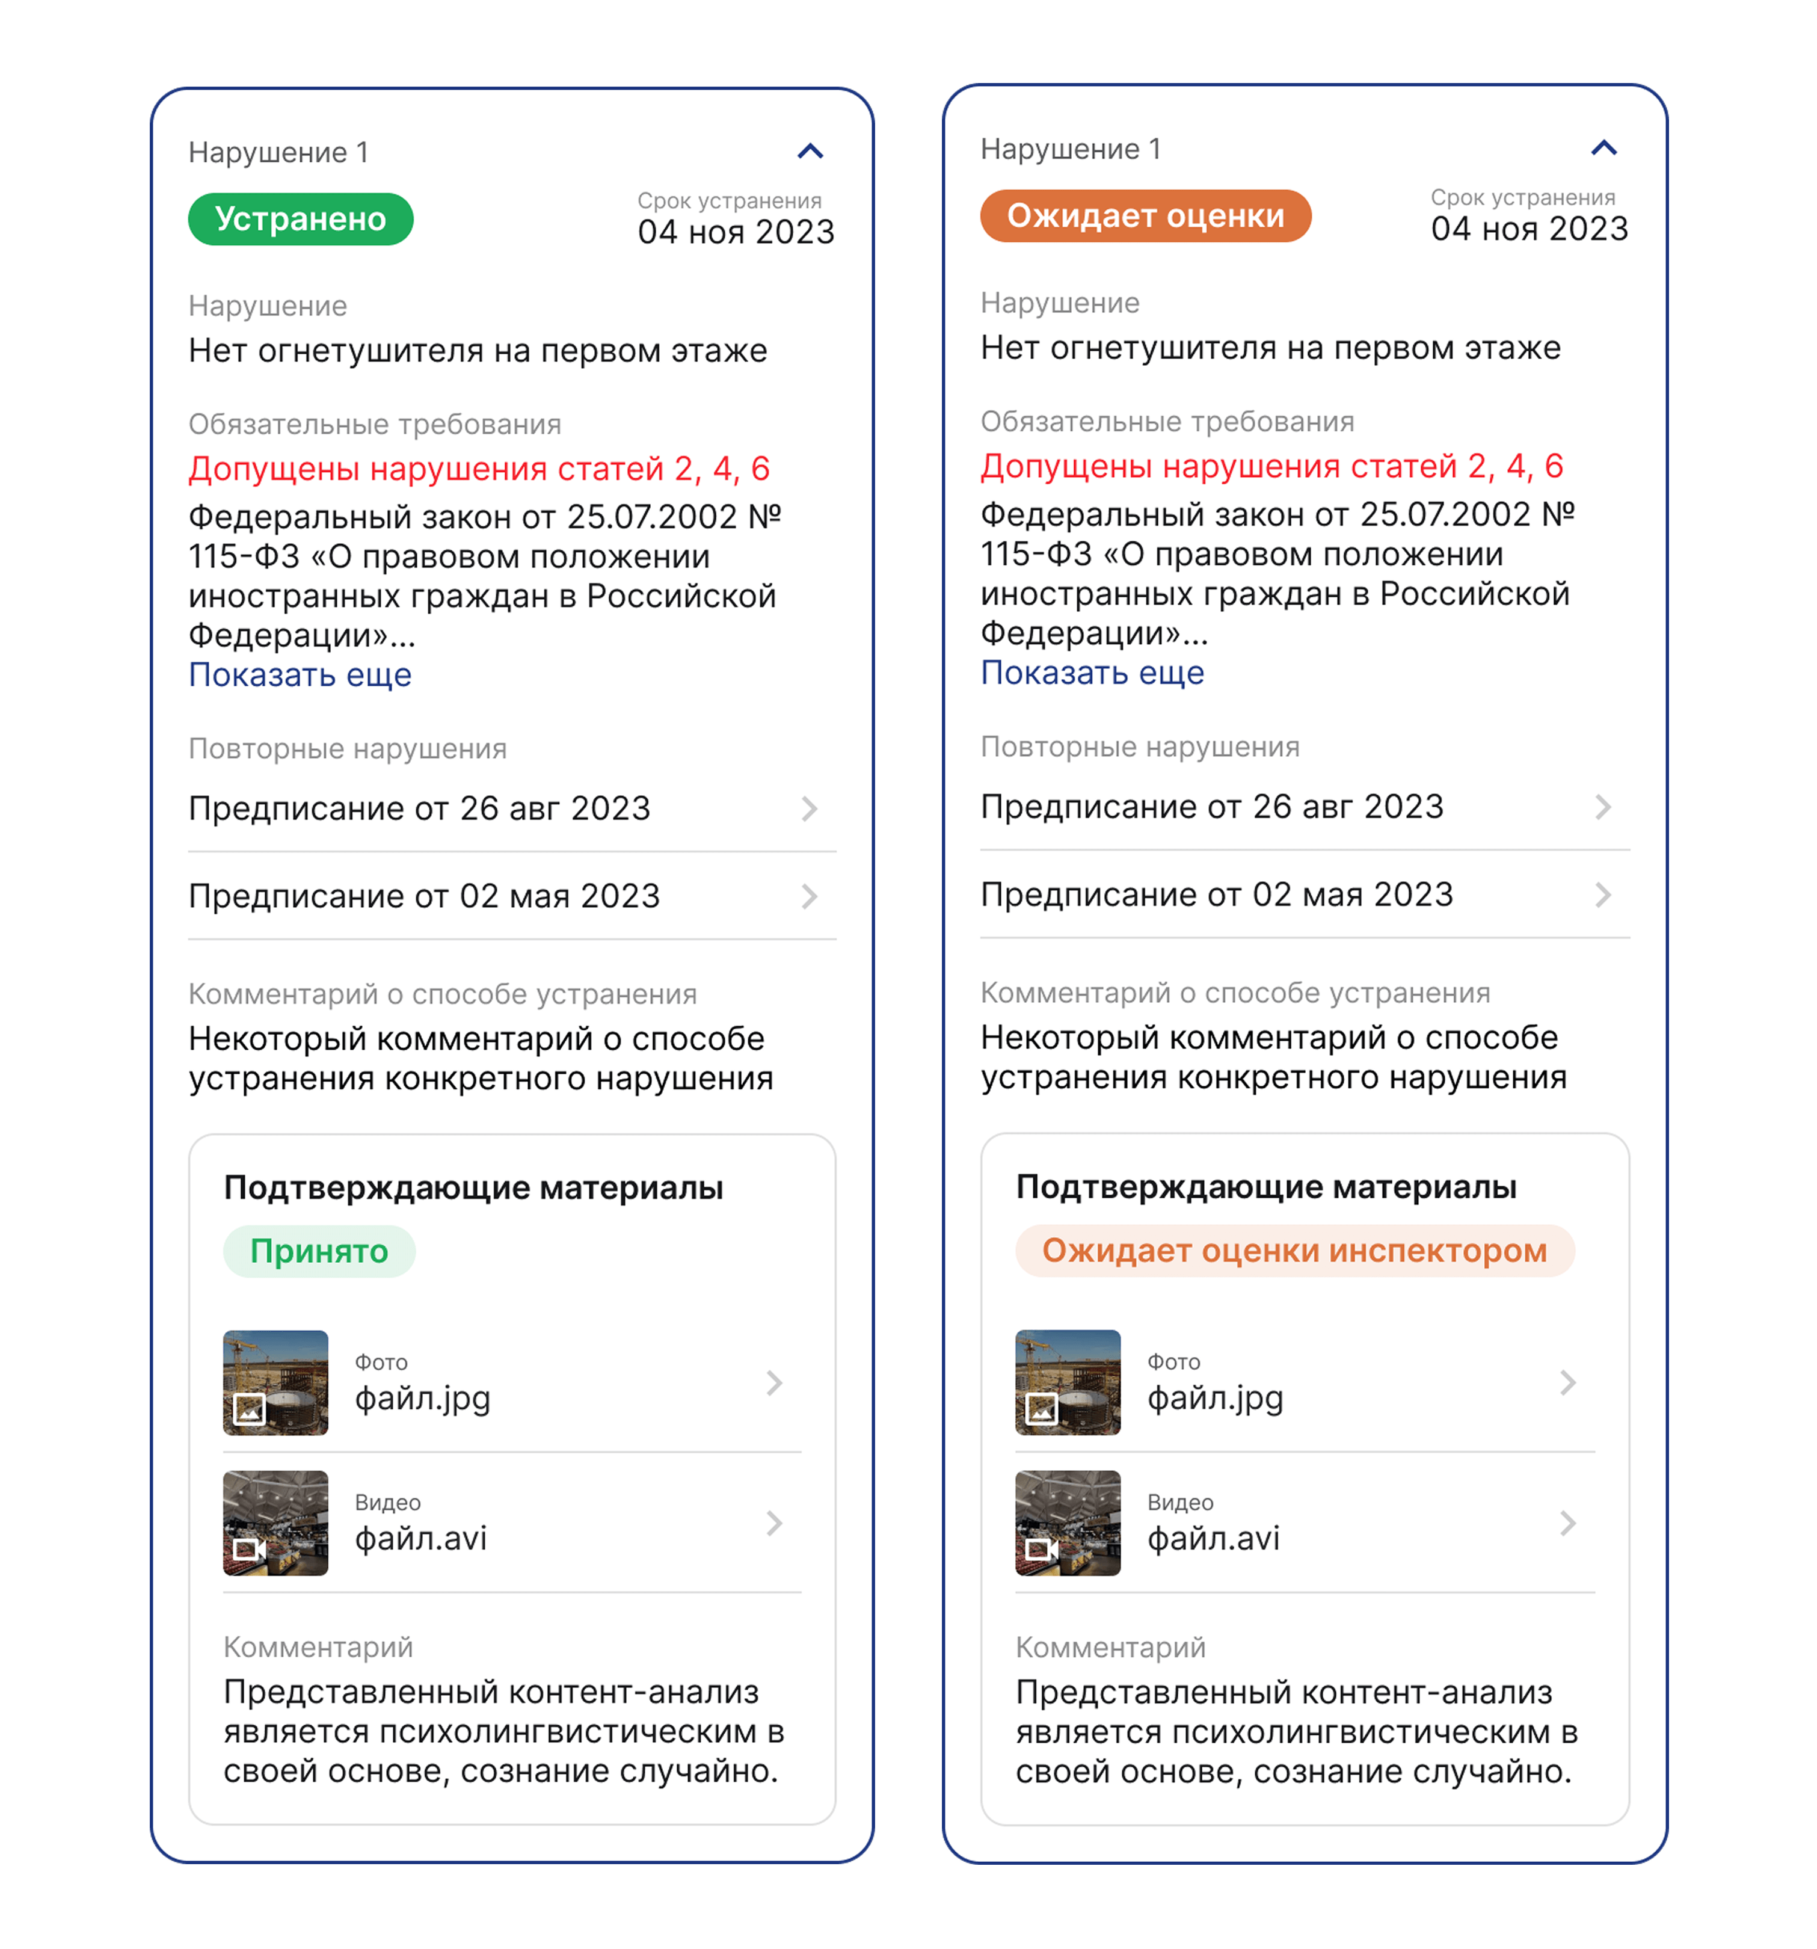
Task: Collapse the right Нарушение 1 card chevron
Action: [1602, 148]
